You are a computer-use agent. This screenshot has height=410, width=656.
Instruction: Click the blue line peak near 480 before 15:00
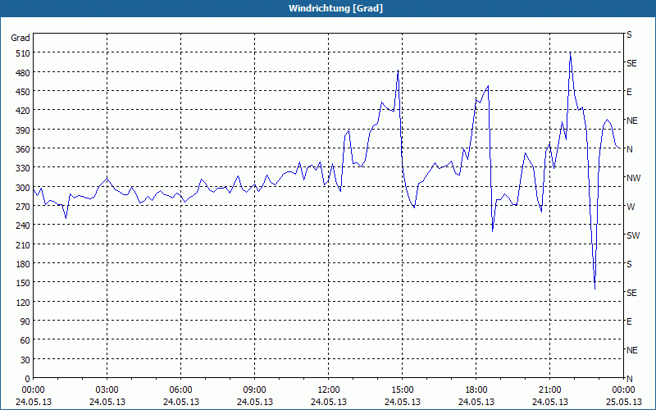(398, 71)
